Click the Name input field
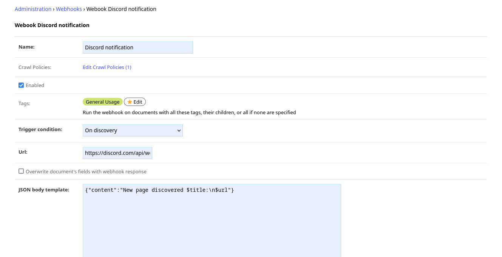The height and width of the screenshot is (257, 502). 138,47
